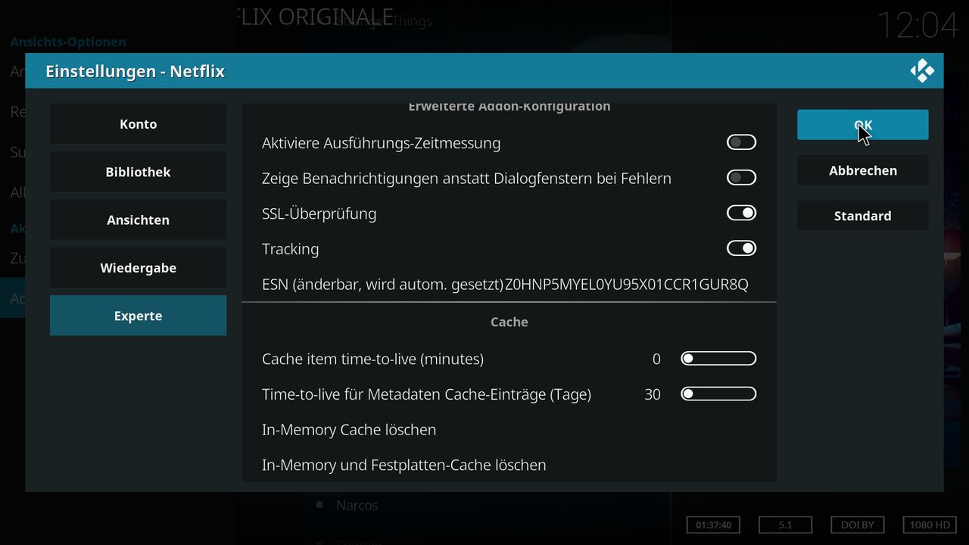The width and height of the screenshot is (969, 545).
Task: Click the Kodi logo icon in dialog header
Action: [x=922, y=71]
